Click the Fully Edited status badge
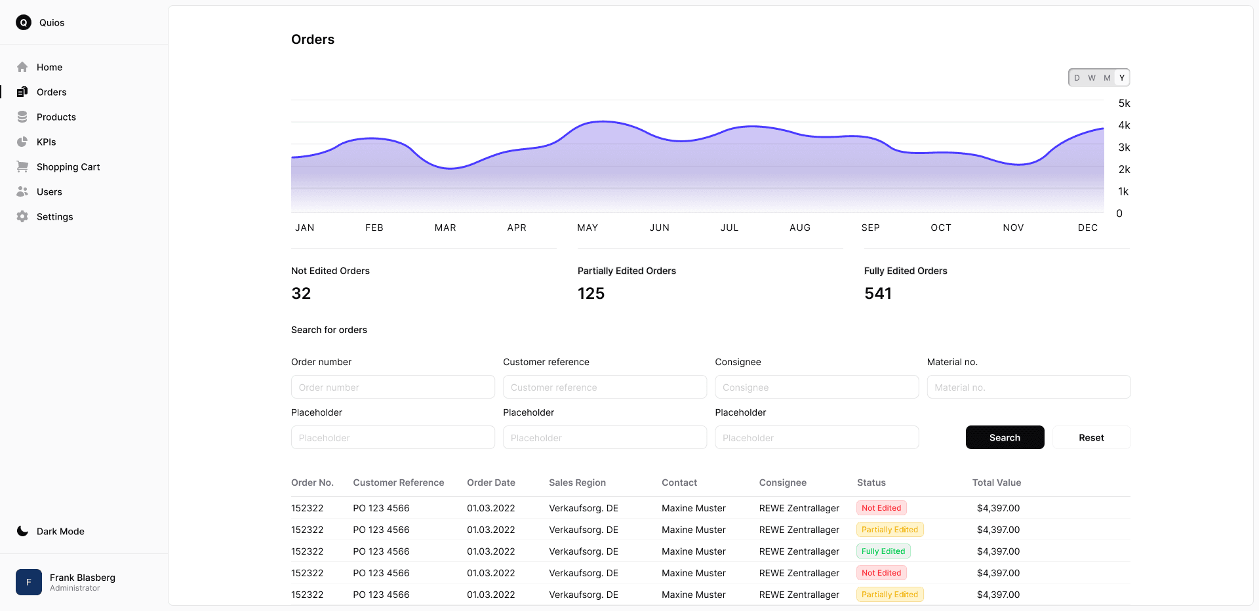 click(x=883, y=551)
